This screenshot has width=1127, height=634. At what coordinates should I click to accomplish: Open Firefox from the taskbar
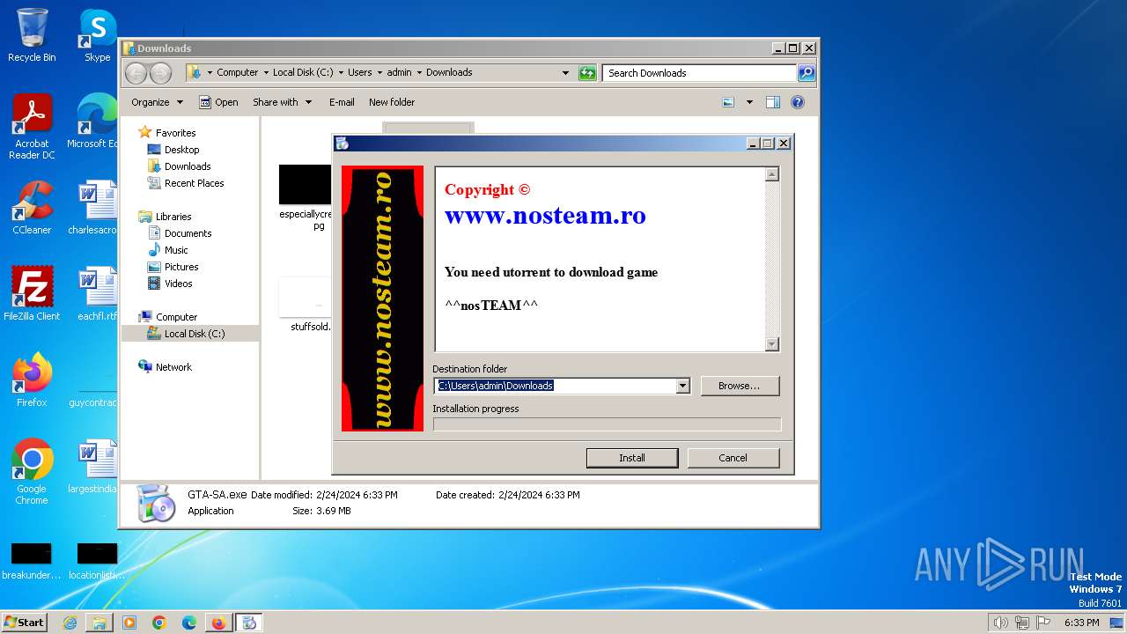(218, 623)
